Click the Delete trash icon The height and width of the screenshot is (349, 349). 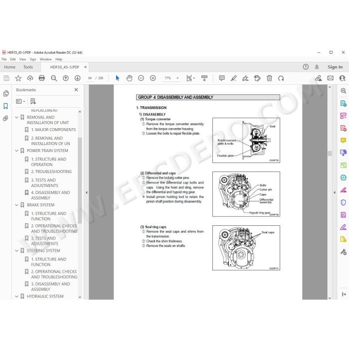[x=269, y=78]
